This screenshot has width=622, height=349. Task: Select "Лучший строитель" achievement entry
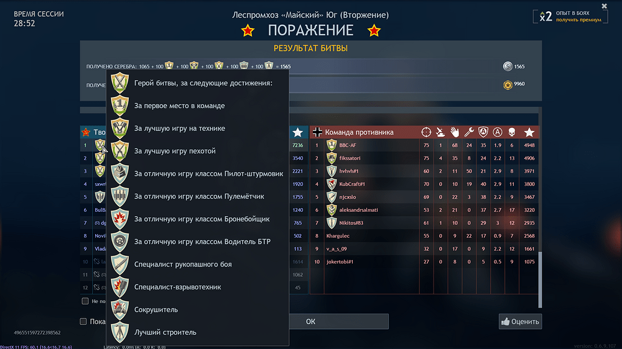(165, 332)
